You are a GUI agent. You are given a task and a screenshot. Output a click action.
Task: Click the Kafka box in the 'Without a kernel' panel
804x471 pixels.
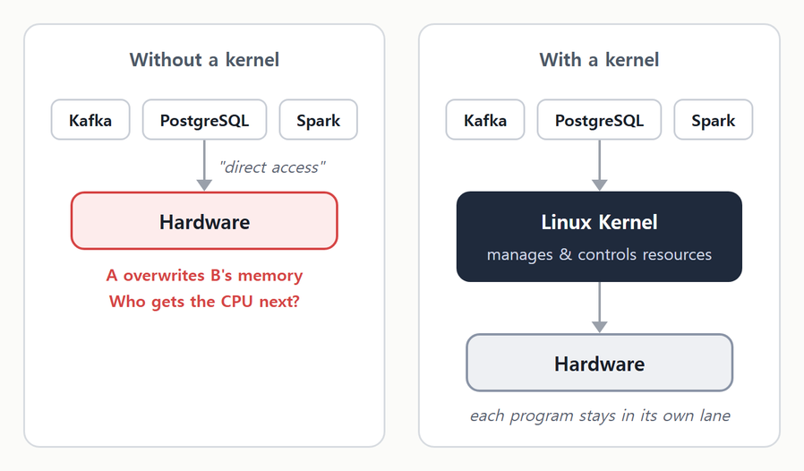coord(90,120)
